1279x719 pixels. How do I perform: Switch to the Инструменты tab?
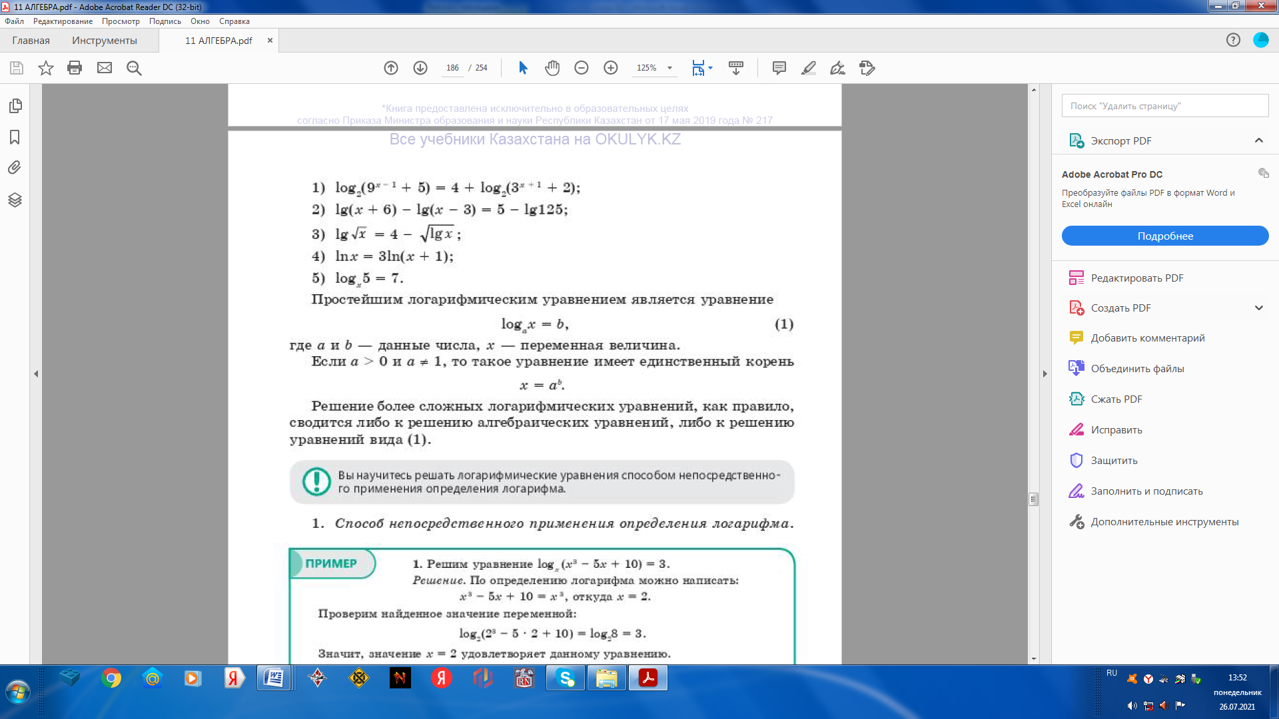coord(105,41)
